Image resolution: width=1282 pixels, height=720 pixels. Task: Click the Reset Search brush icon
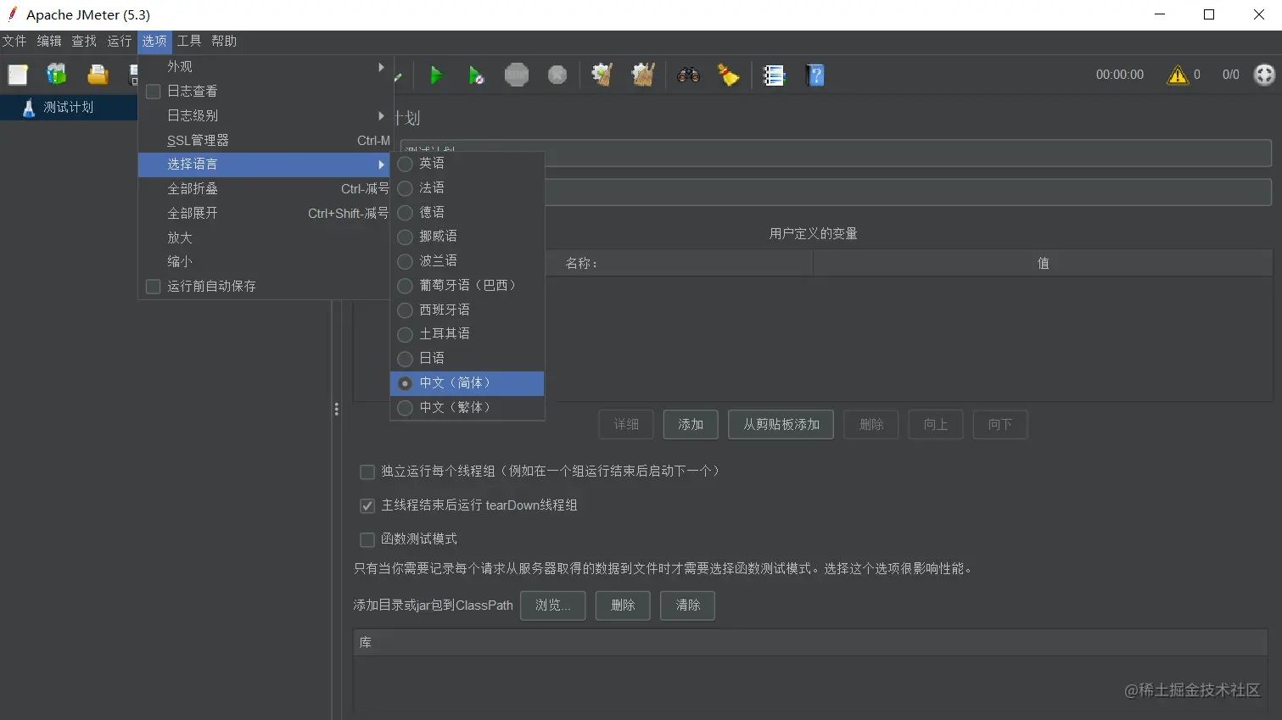coord(728,75)
